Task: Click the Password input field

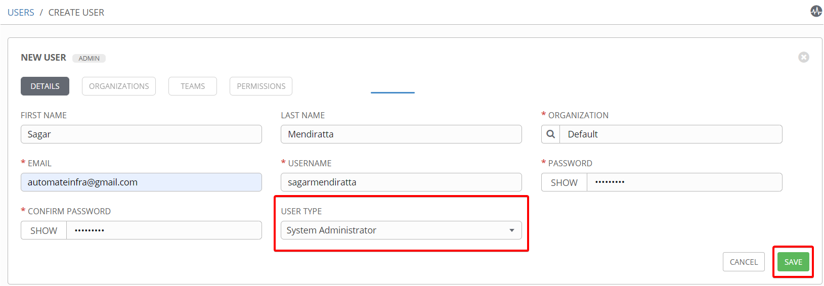Action: coord(684,182)
